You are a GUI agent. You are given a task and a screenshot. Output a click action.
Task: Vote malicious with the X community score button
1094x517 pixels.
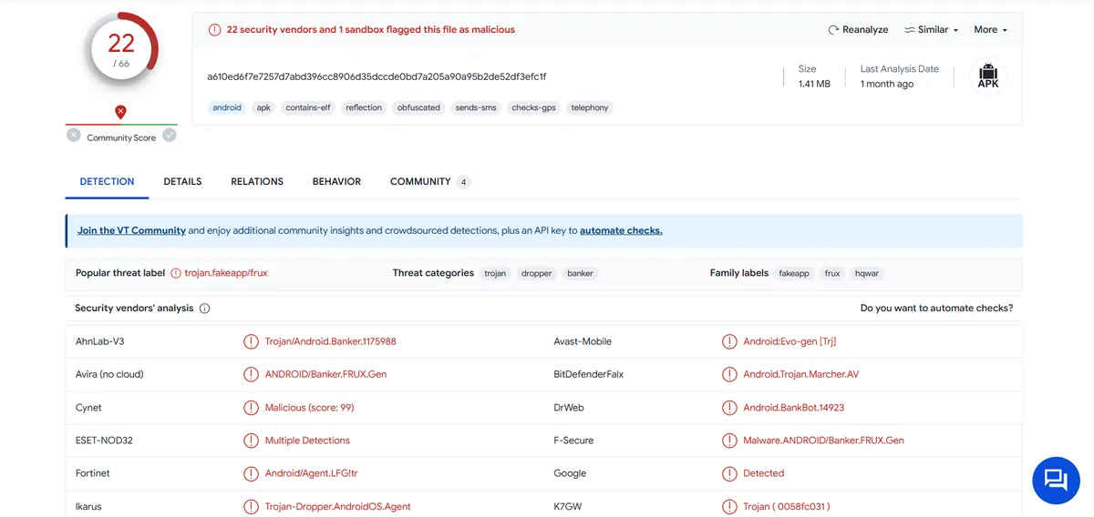[x=74, y=136]
